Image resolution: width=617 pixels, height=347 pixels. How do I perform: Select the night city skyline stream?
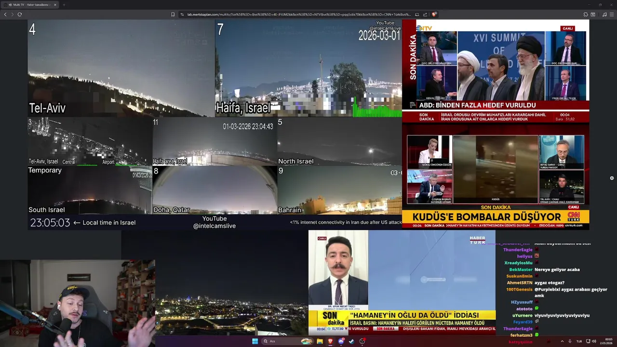(x=215, y=282)
